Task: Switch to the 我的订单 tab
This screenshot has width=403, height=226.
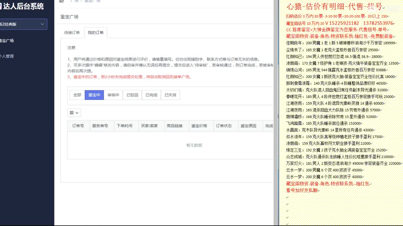Action: (x=96, y=33)
